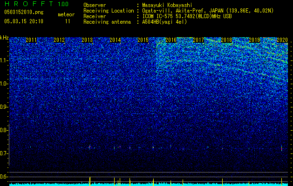Select the version number 1.0.0
Screen dimensions: 293x186
(63, 4)
